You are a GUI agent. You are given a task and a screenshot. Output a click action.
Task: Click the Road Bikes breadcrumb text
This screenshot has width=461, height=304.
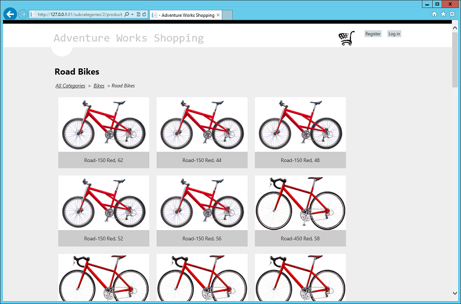[123, 85]
